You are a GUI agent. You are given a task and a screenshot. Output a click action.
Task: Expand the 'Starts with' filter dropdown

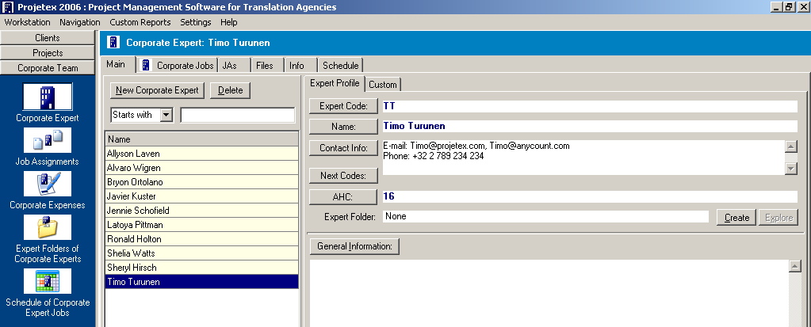pos(166,115)
